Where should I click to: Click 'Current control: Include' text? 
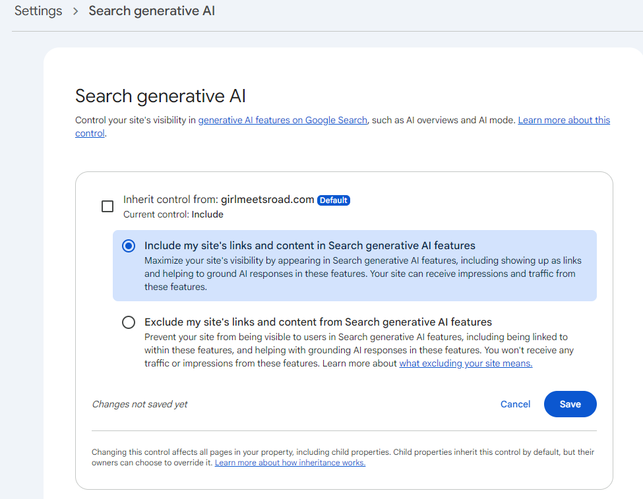[173, 214]
